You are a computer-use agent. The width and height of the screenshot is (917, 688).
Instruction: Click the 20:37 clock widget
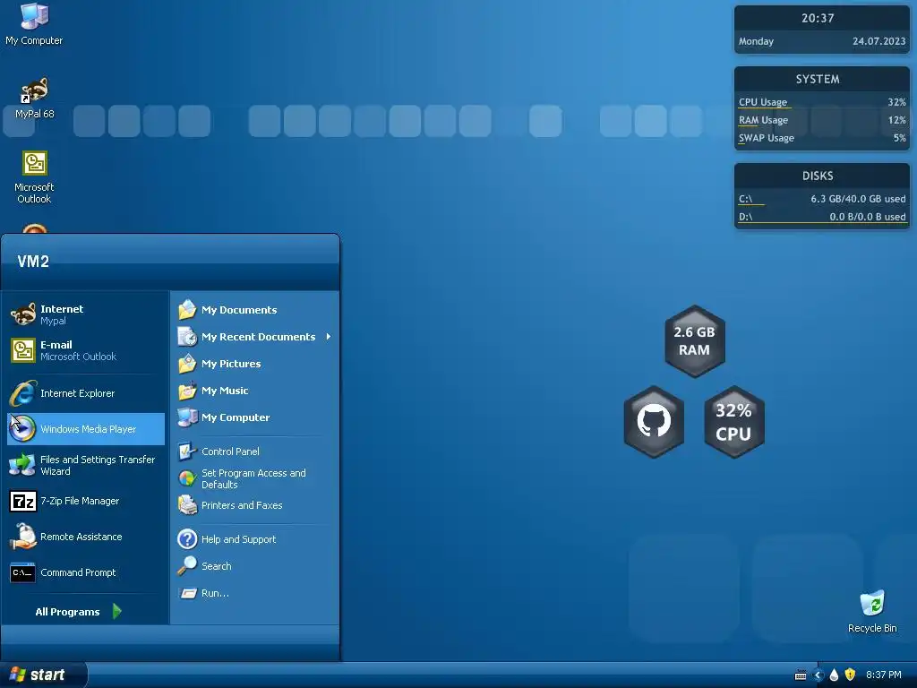pos(818,18)
